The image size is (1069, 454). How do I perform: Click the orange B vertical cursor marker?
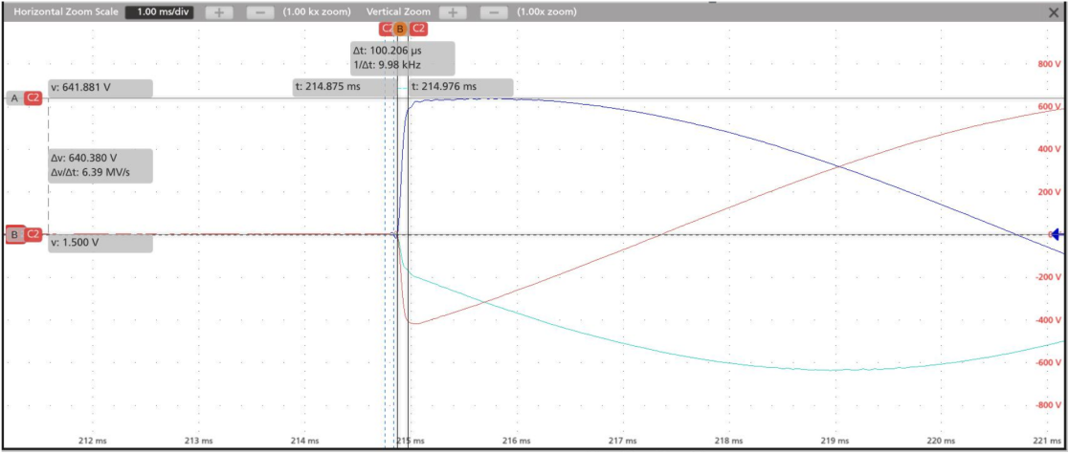[401, 29]
